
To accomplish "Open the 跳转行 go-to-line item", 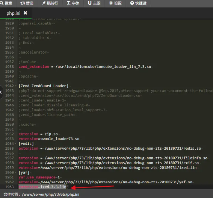I will tap(50, 3).
